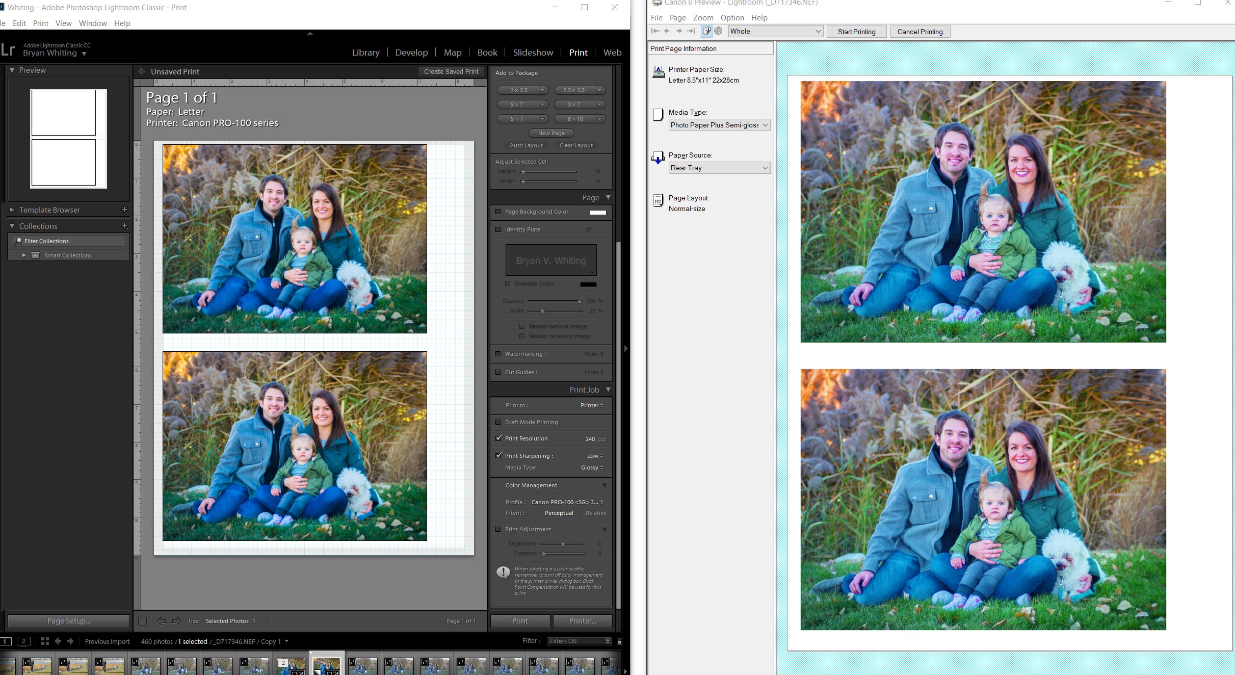This screenshot has height=675, width=1235.
Task: Change Print to Printer dropdown
Action: pos(591,405)
